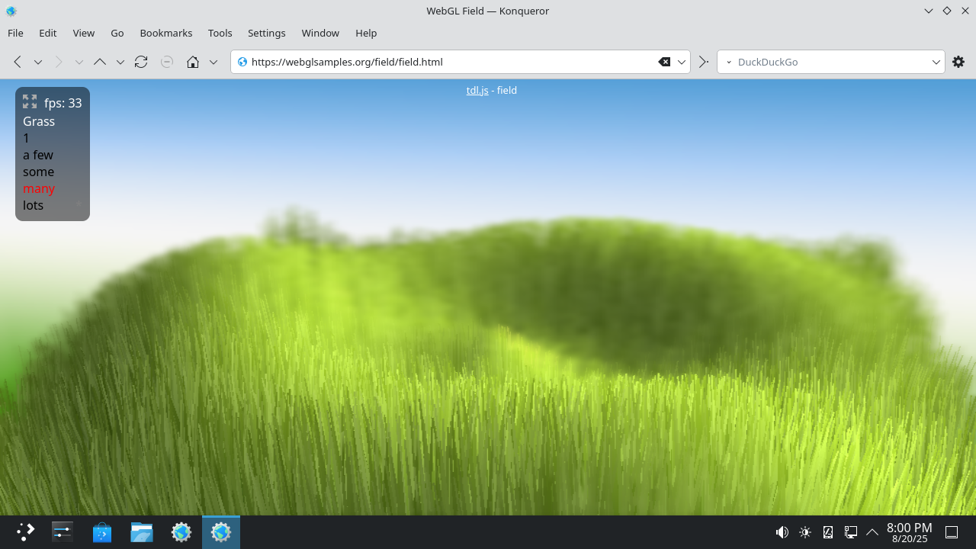
Task: Open the volume control in system tray
Action: point(782,532)
